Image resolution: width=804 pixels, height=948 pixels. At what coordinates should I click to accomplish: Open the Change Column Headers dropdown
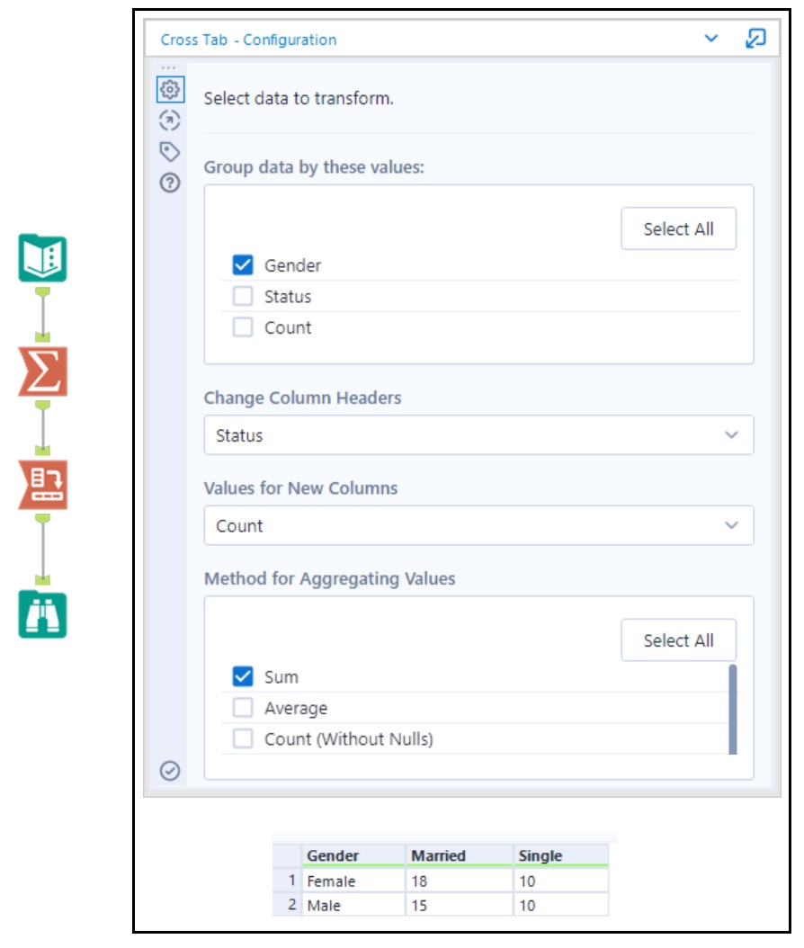point(478,434)
